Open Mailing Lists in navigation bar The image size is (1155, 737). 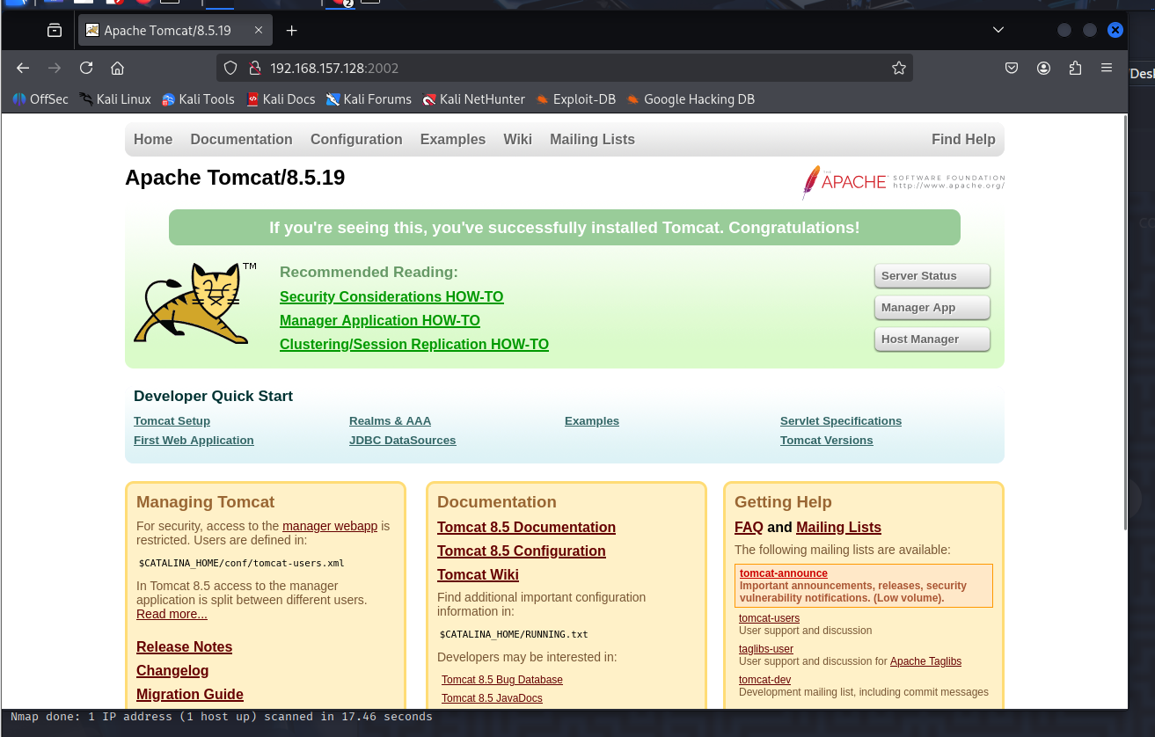(x=592, y=139)
